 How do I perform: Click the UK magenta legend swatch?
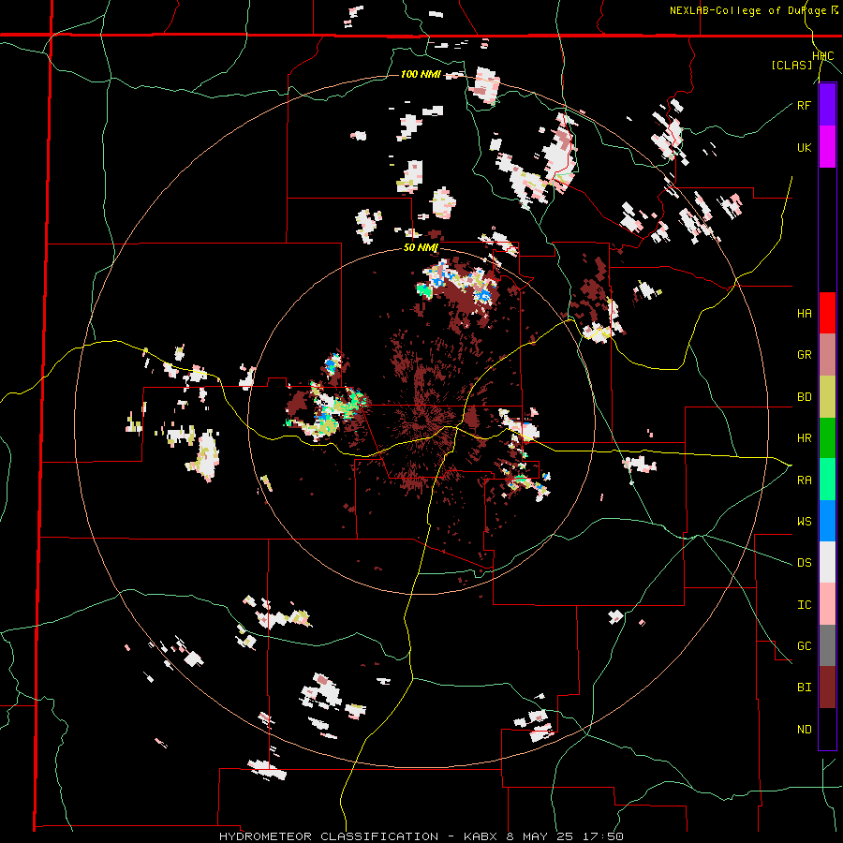click(x=827, y=147)
